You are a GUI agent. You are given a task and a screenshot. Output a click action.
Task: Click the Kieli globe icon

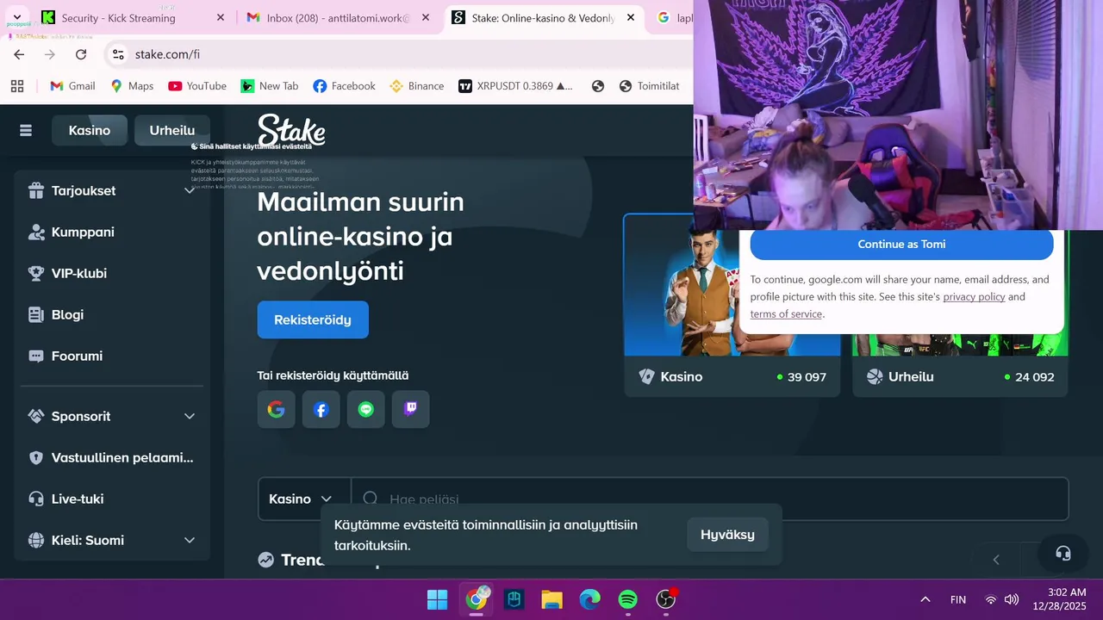[36, 540]
